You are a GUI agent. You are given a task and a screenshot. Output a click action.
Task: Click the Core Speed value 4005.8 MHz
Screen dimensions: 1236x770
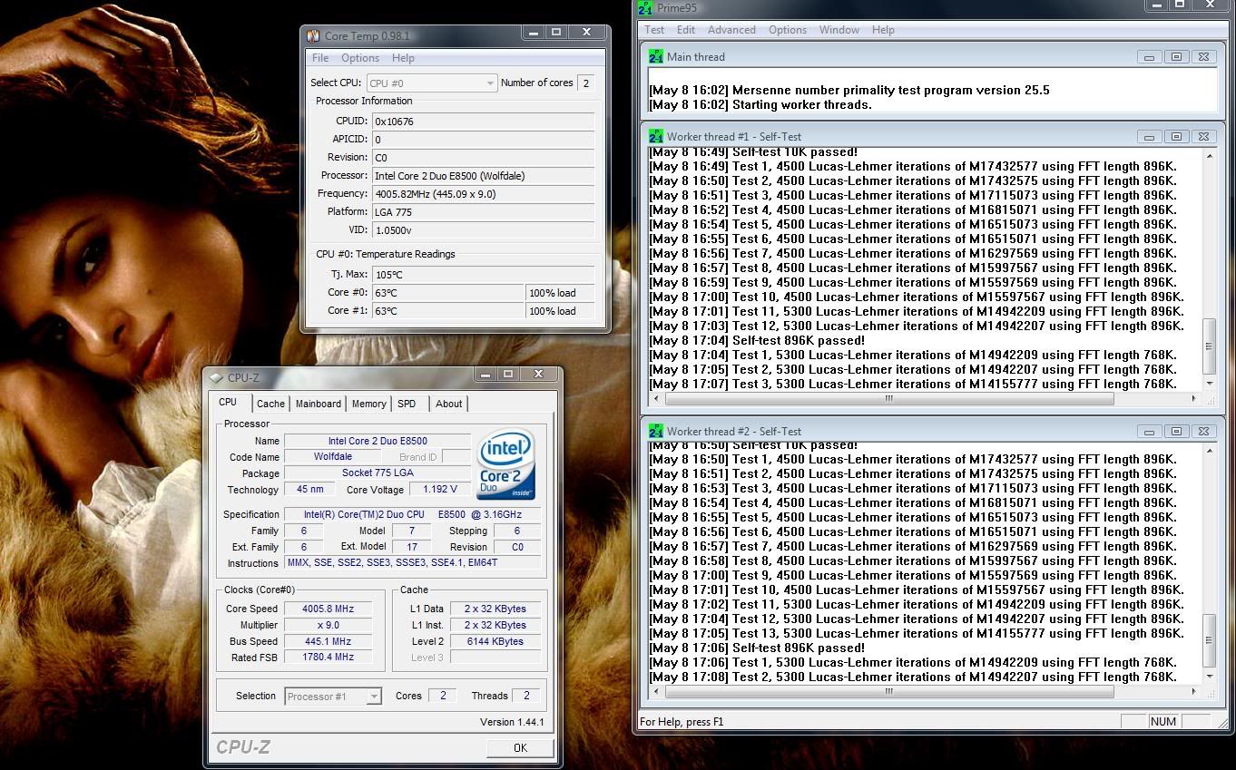(329, 609)
